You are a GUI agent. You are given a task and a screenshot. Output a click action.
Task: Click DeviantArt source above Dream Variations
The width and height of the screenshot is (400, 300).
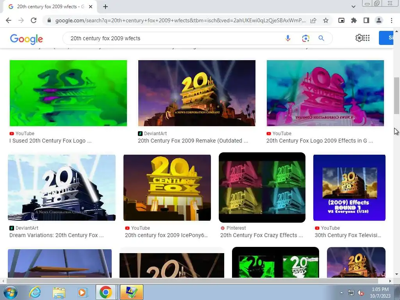tap(27, 228)
